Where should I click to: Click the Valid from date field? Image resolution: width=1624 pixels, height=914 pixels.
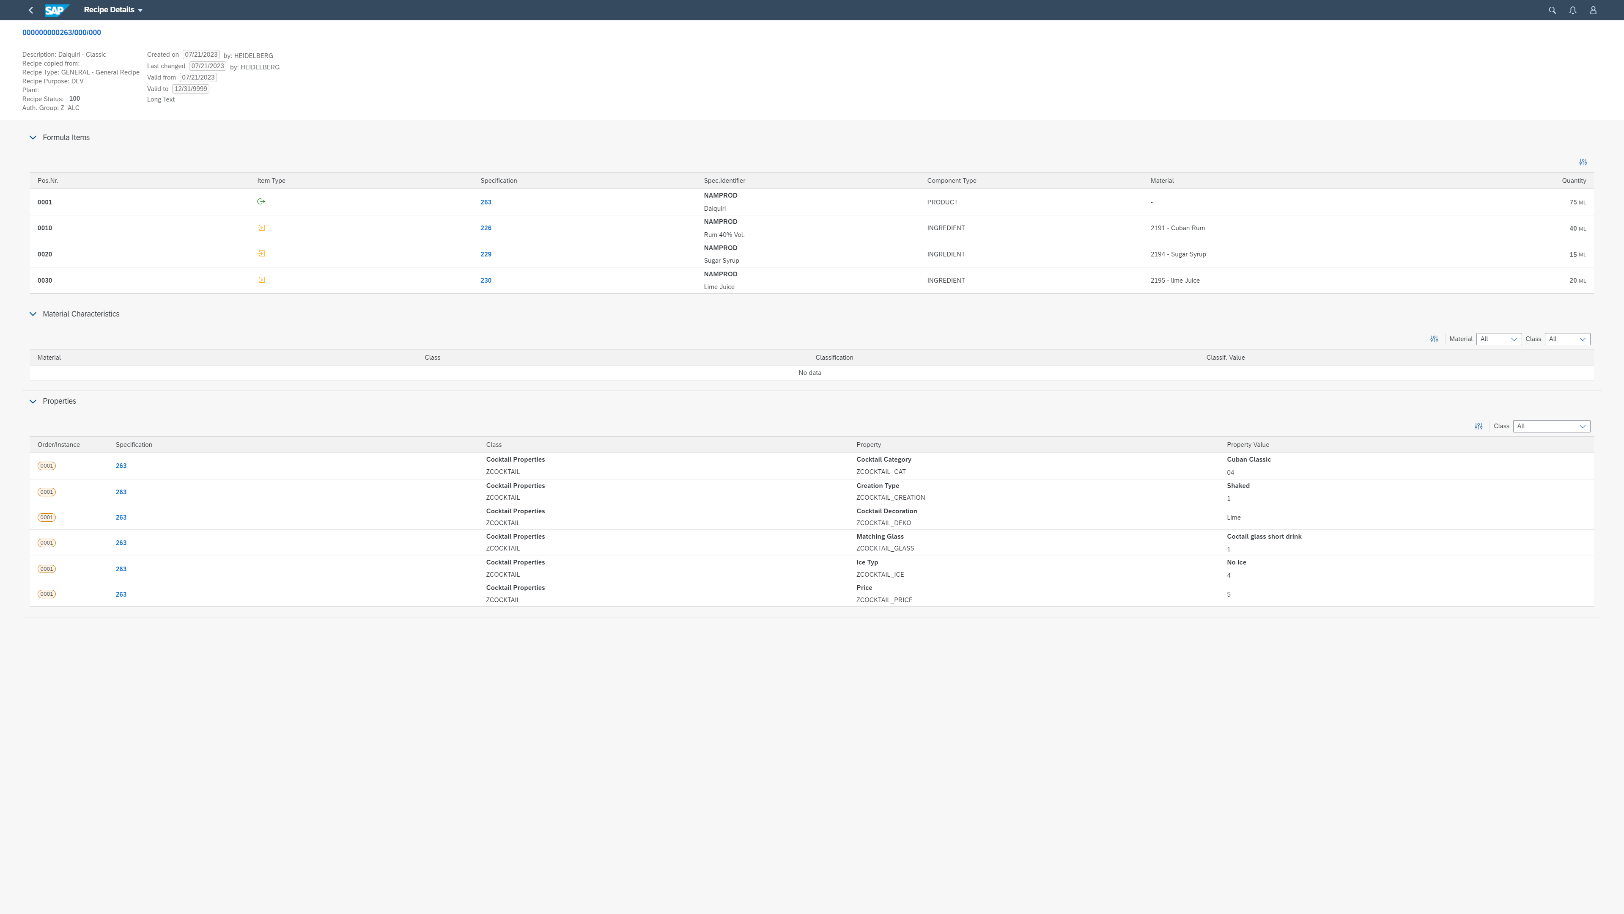[198, 77]
